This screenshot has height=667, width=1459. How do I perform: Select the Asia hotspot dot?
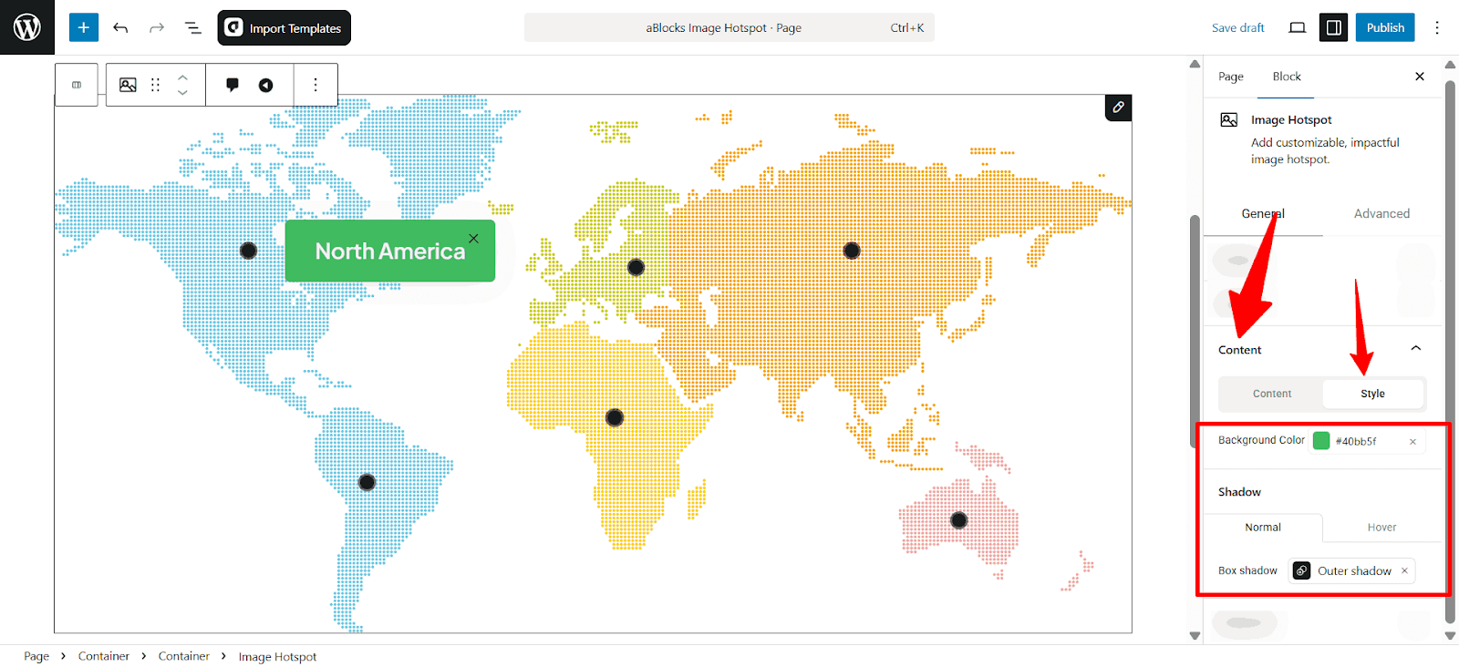[852, 251]
